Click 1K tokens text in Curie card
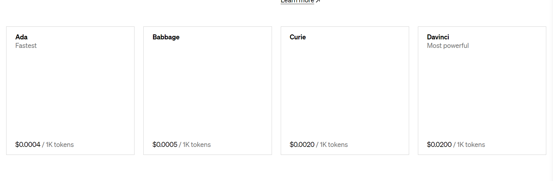This screenshot has width=553, height=181. point(334,145)
